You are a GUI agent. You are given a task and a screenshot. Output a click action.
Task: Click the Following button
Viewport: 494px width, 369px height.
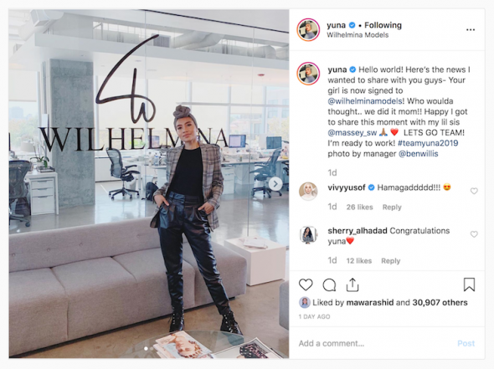point(383,25)
